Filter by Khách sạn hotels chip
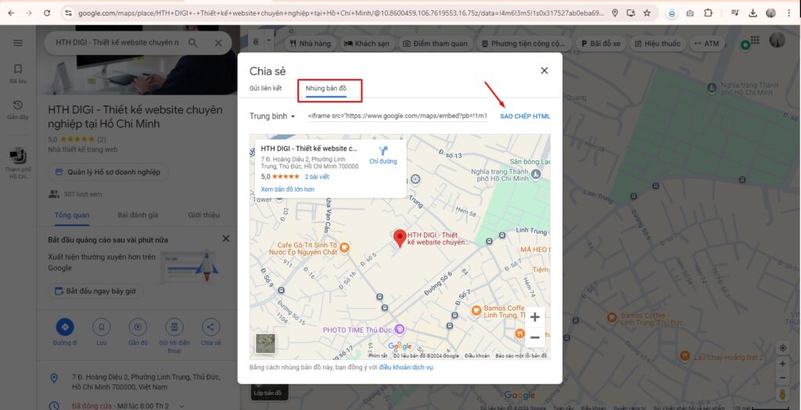 pos(366,44)
